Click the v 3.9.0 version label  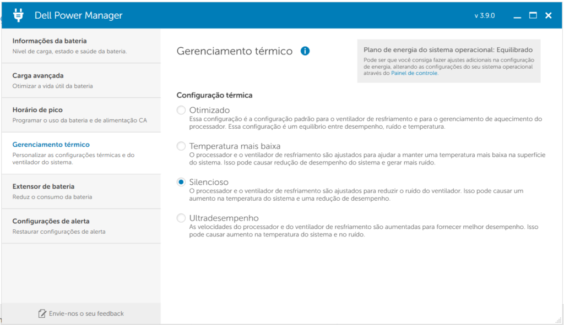(x=485, y=15)
